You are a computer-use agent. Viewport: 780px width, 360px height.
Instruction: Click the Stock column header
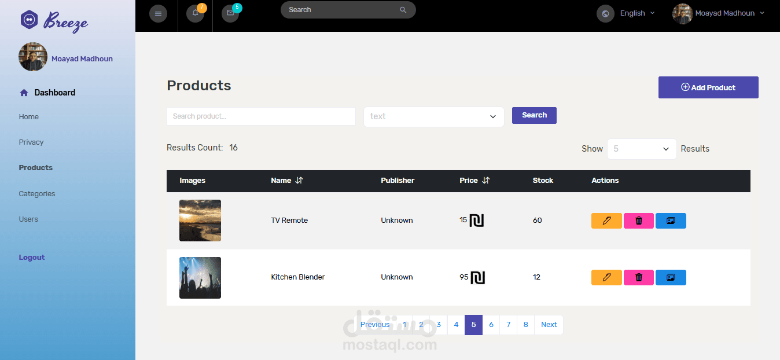point(543,181)
